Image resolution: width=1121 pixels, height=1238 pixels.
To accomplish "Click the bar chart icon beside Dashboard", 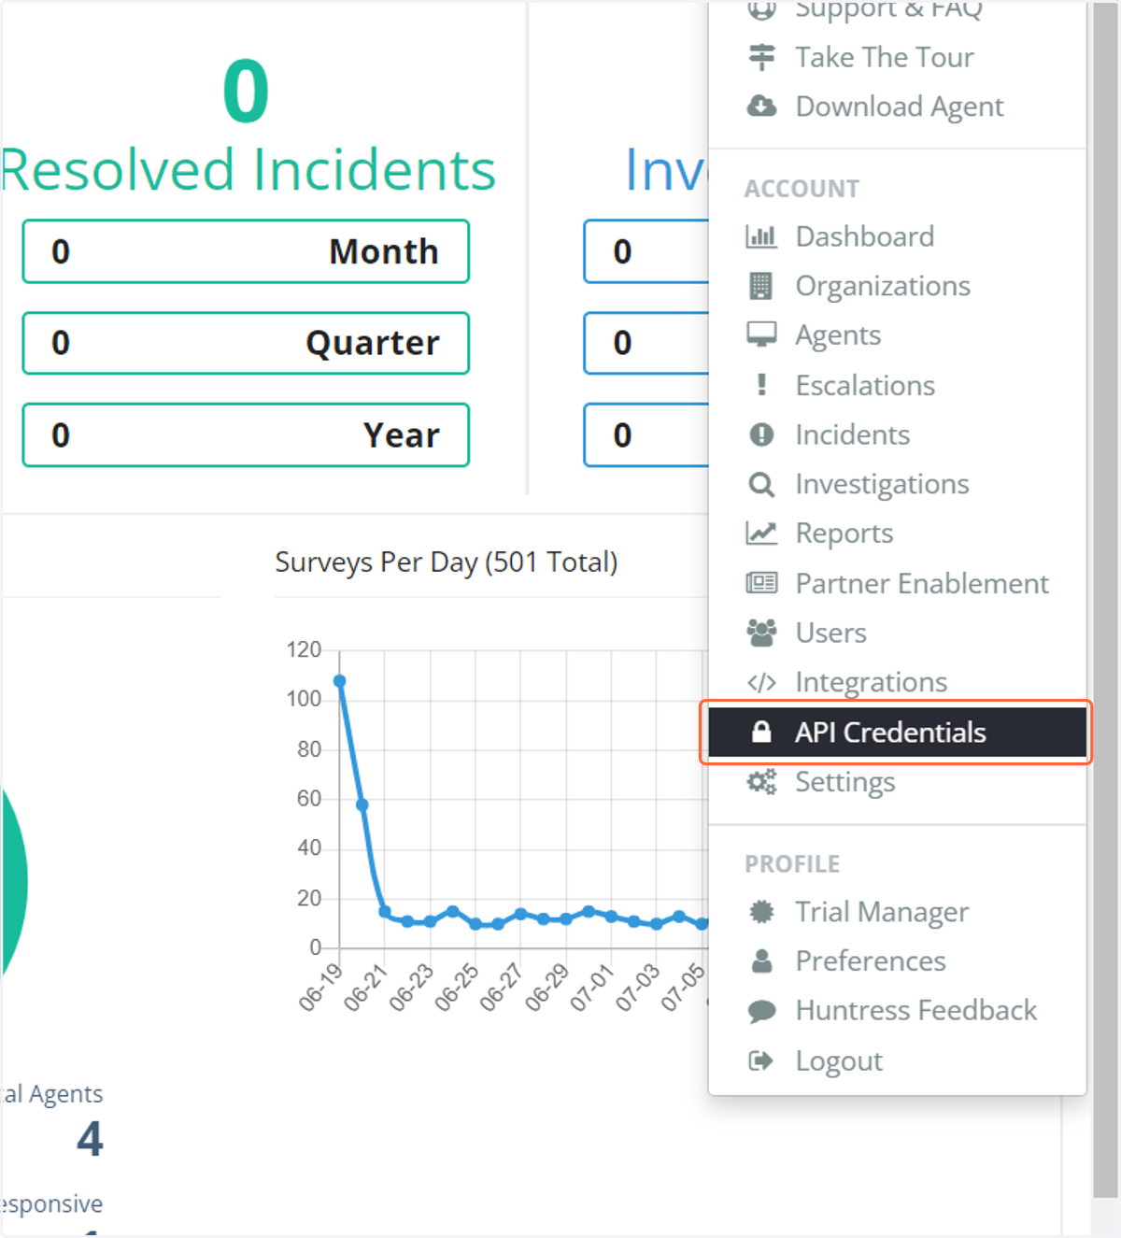I will click(761, 236).
